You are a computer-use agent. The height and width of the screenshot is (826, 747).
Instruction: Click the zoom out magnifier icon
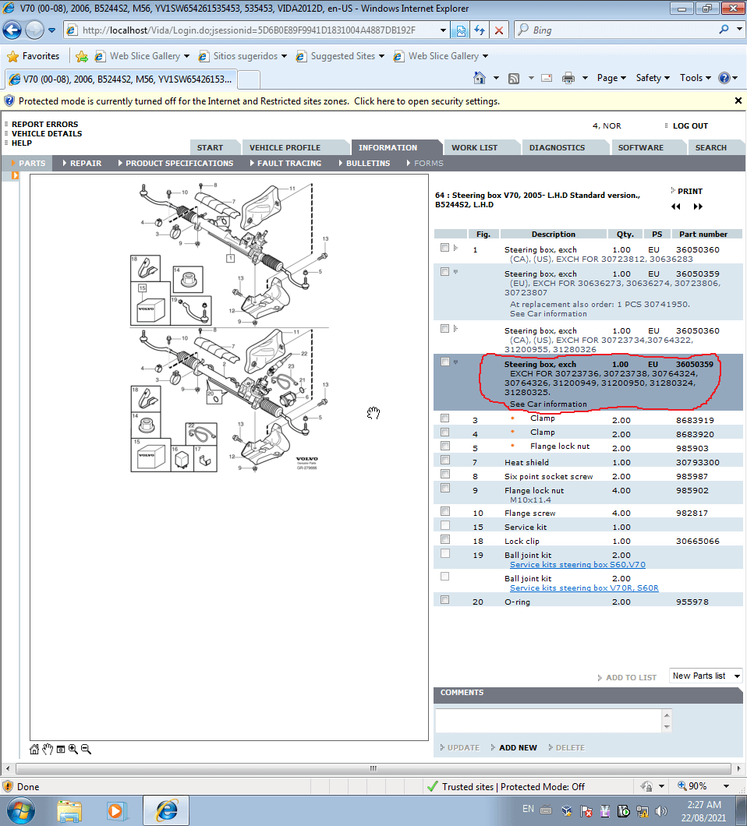pyautogui.click(x=86, y=749)
